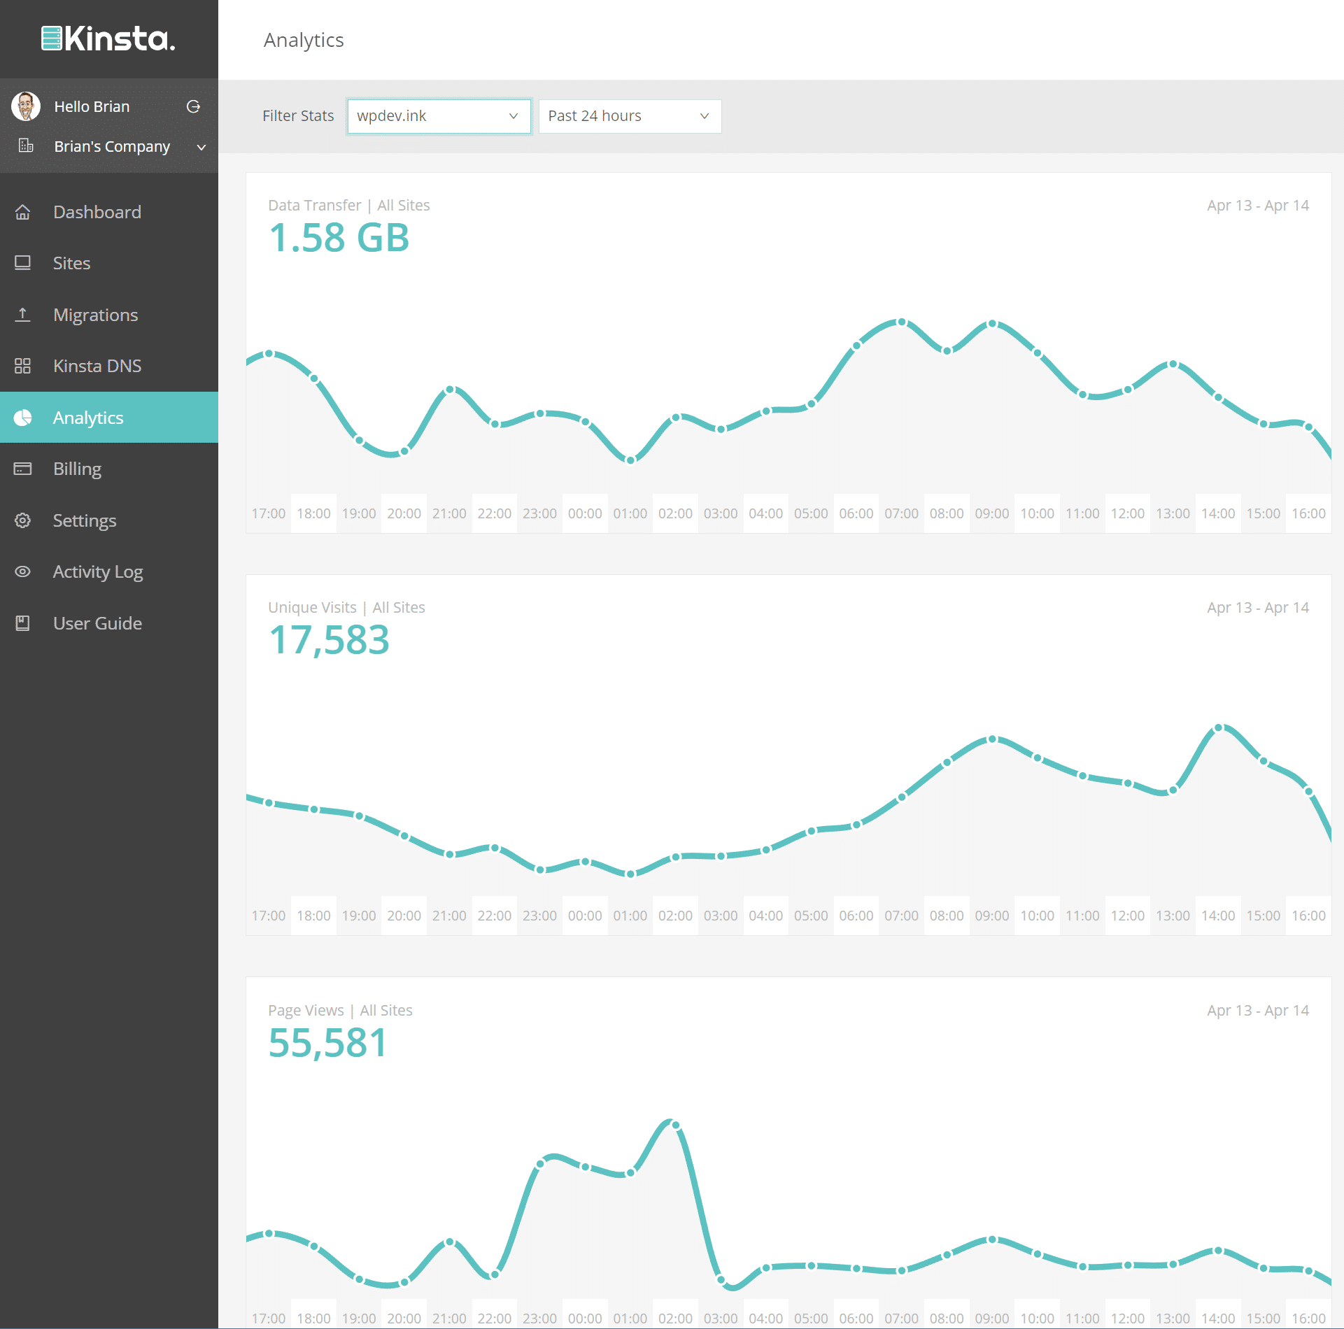Click the Migrations upload arrow icon
Image resolution: width=1344 pixels, height=1329 pixels.
[x=23, y=315]
